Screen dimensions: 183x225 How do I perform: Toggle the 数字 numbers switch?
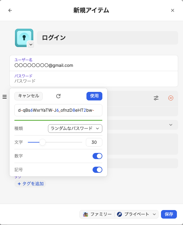coord(97,156)
